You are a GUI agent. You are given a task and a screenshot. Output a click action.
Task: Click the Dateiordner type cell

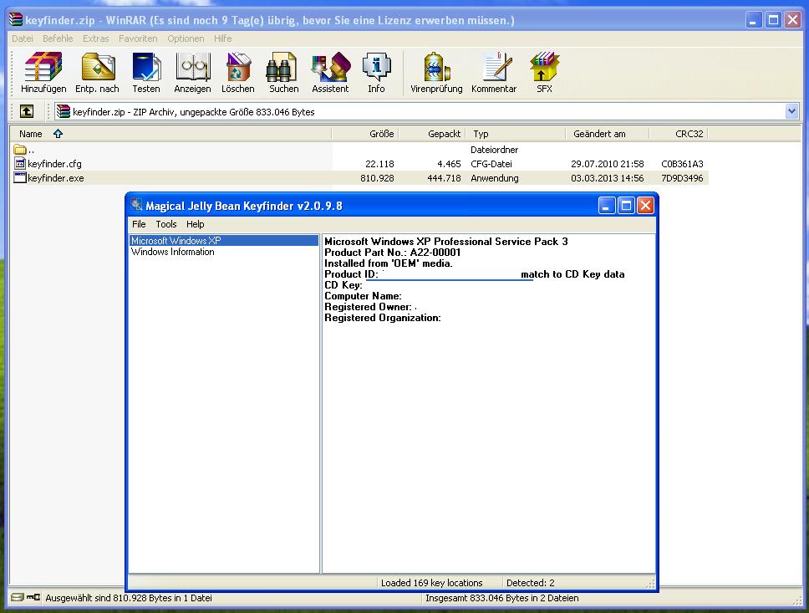click(494, 150)
